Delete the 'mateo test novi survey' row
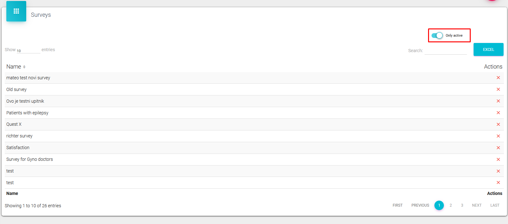The height and width of the screenshot is (224, 508). click(x=498, y=78)
